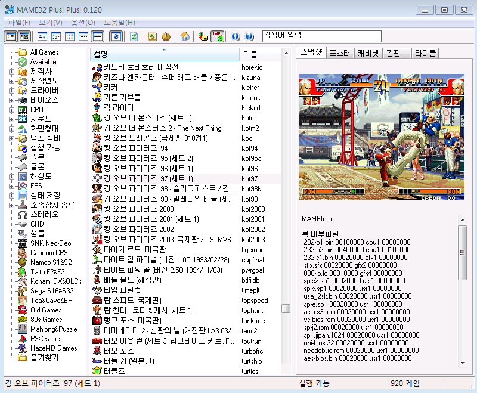
Task: Open the 보기(V) menu
Action: point(51,23)
